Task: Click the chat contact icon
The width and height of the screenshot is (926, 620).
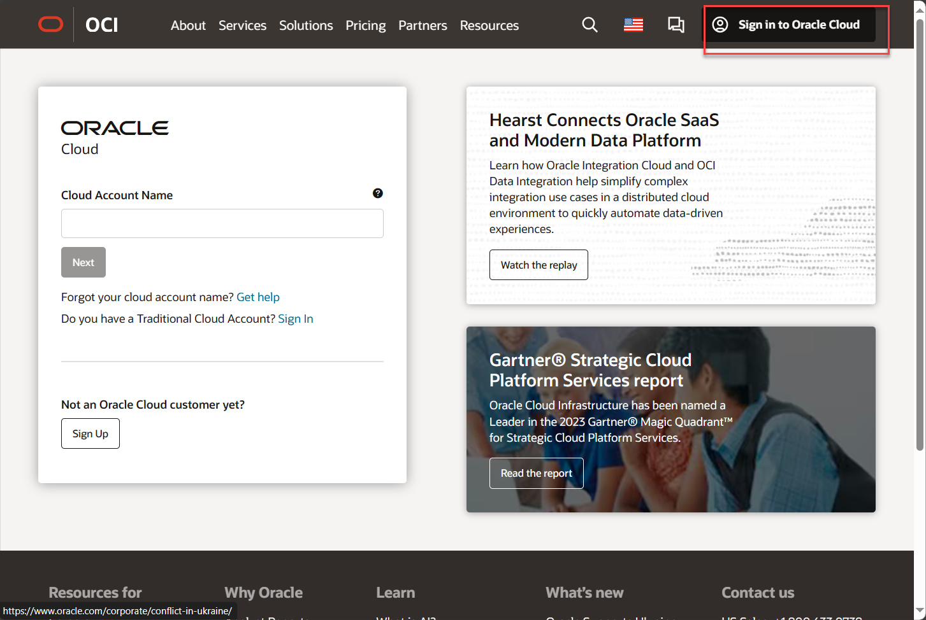Action: click(x=676, y=24)
